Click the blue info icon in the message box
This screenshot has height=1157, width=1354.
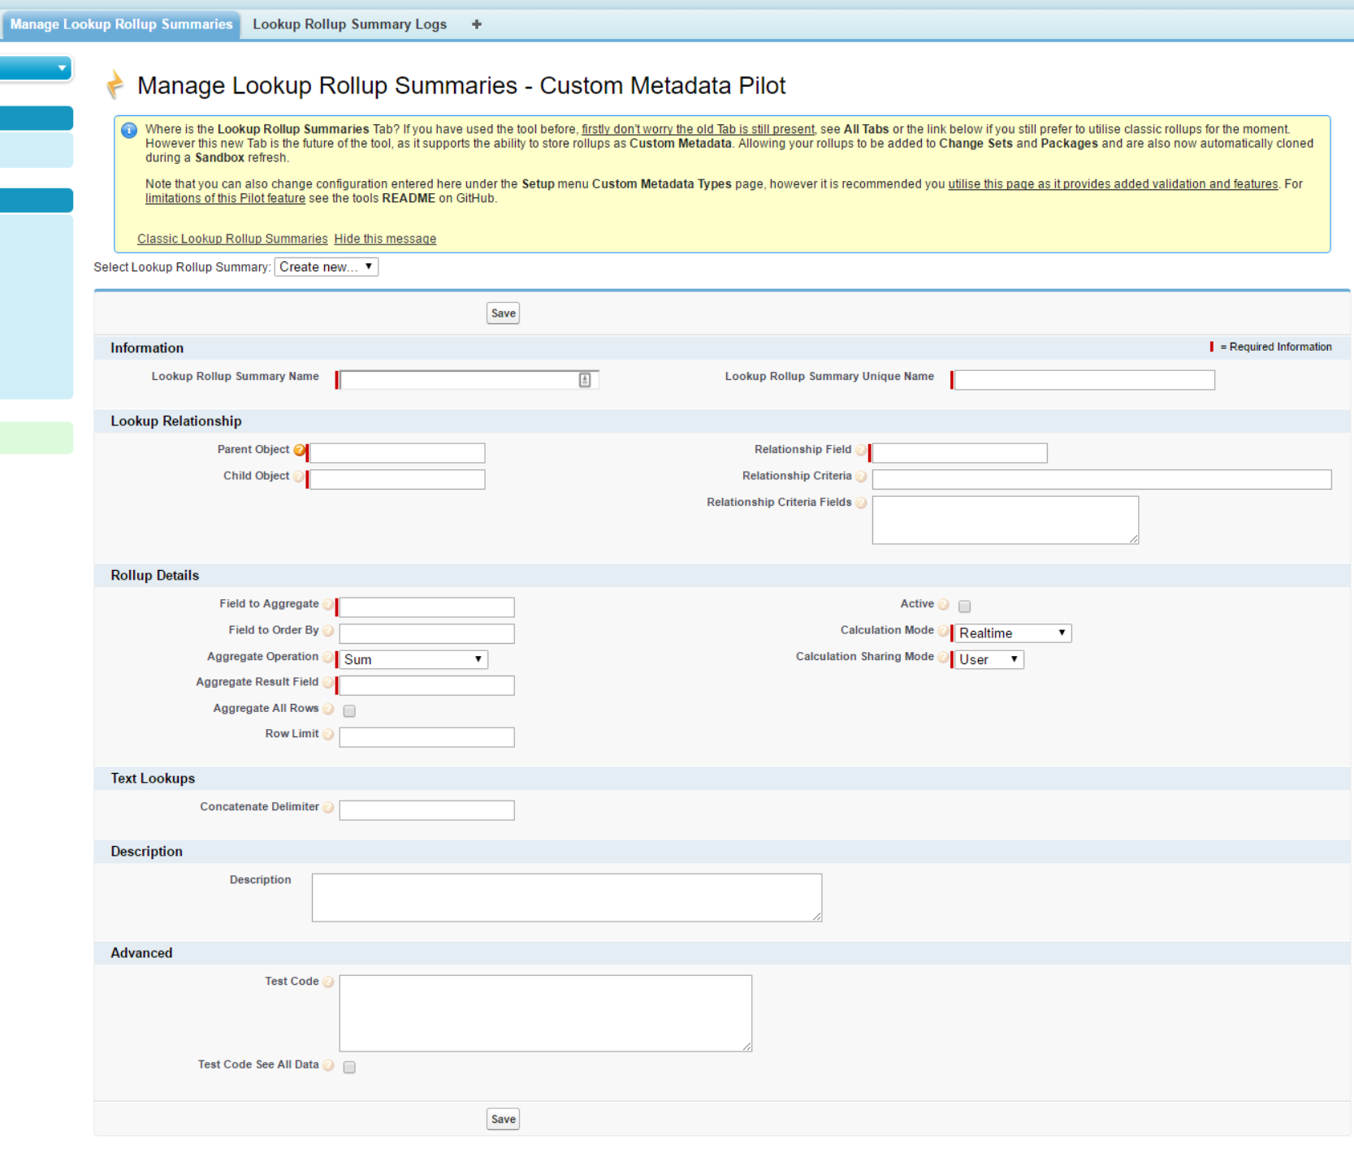129,130
